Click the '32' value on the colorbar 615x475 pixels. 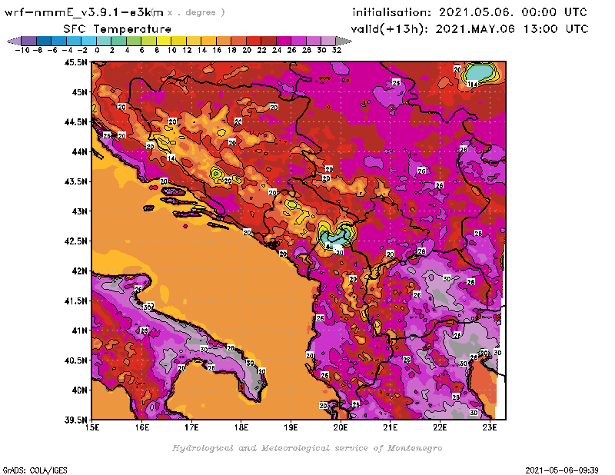pyautogui.click(x=337, y=50)
